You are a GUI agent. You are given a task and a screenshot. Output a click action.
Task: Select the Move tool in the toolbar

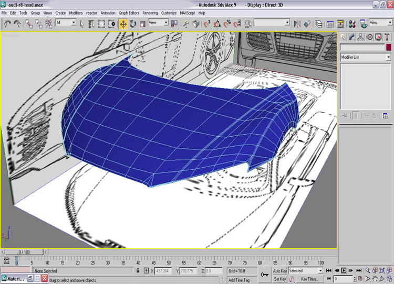[123, 24]
